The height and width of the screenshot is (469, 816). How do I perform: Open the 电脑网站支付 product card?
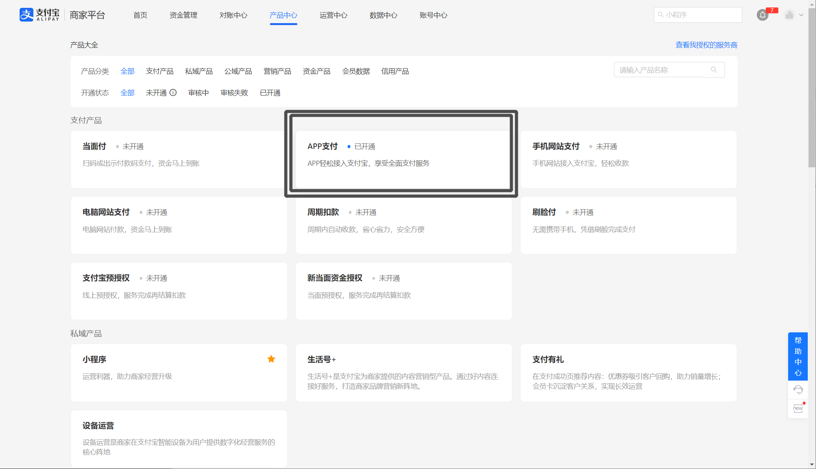179,225
